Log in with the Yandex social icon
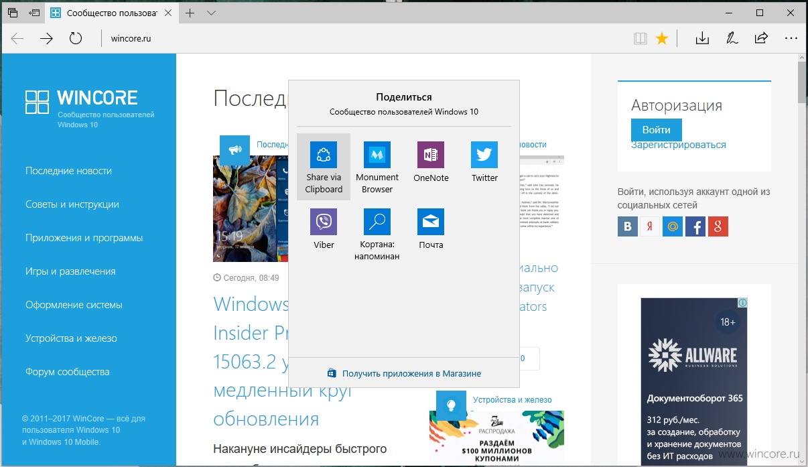 tap(650, 226)
